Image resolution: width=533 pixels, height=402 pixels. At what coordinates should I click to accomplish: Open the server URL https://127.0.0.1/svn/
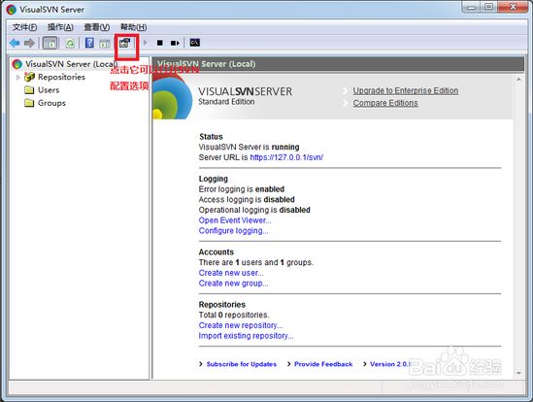click(x=286, y=157)
